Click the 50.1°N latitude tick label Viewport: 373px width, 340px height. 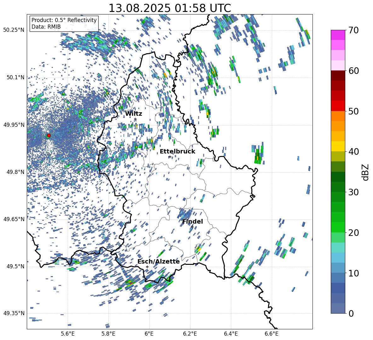point(16,77)
